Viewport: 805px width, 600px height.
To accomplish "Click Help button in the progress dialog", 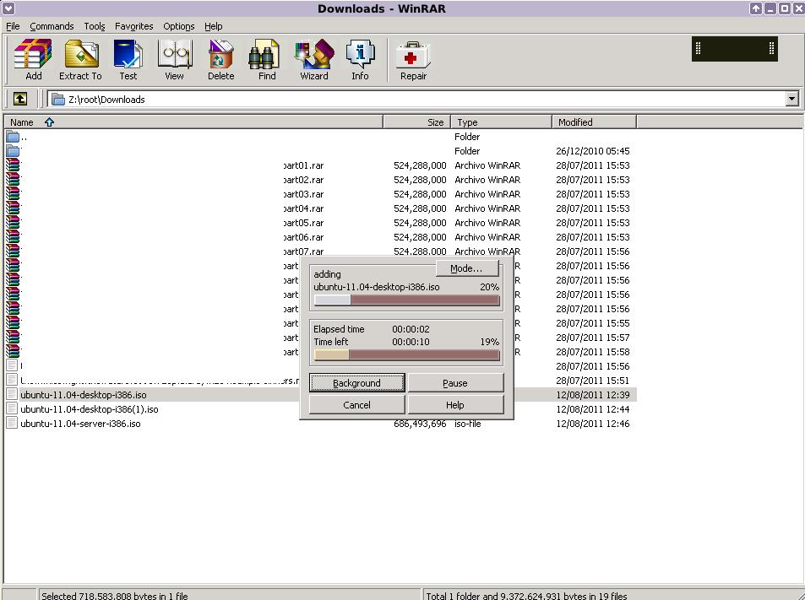I will [x=455, y=405].
